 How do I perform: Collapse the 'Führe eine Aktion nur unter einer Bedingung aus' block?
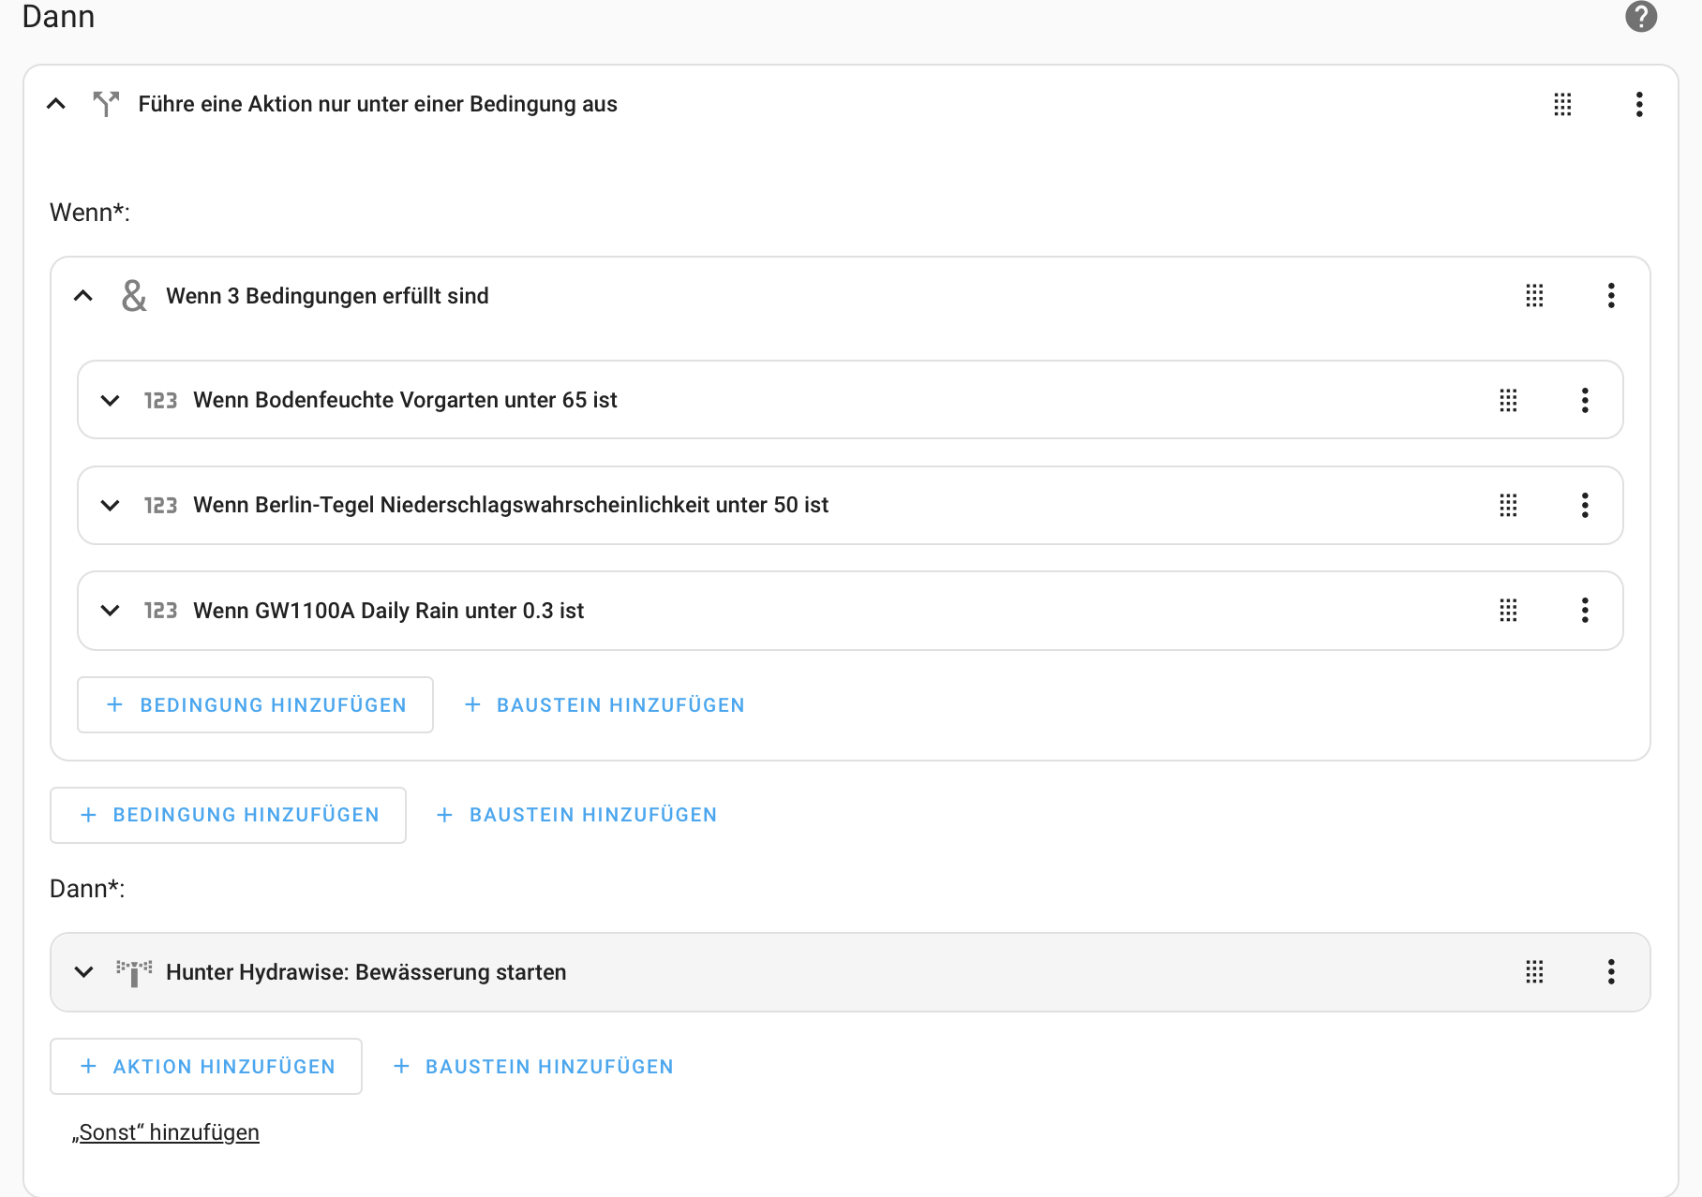click(56, 104)
